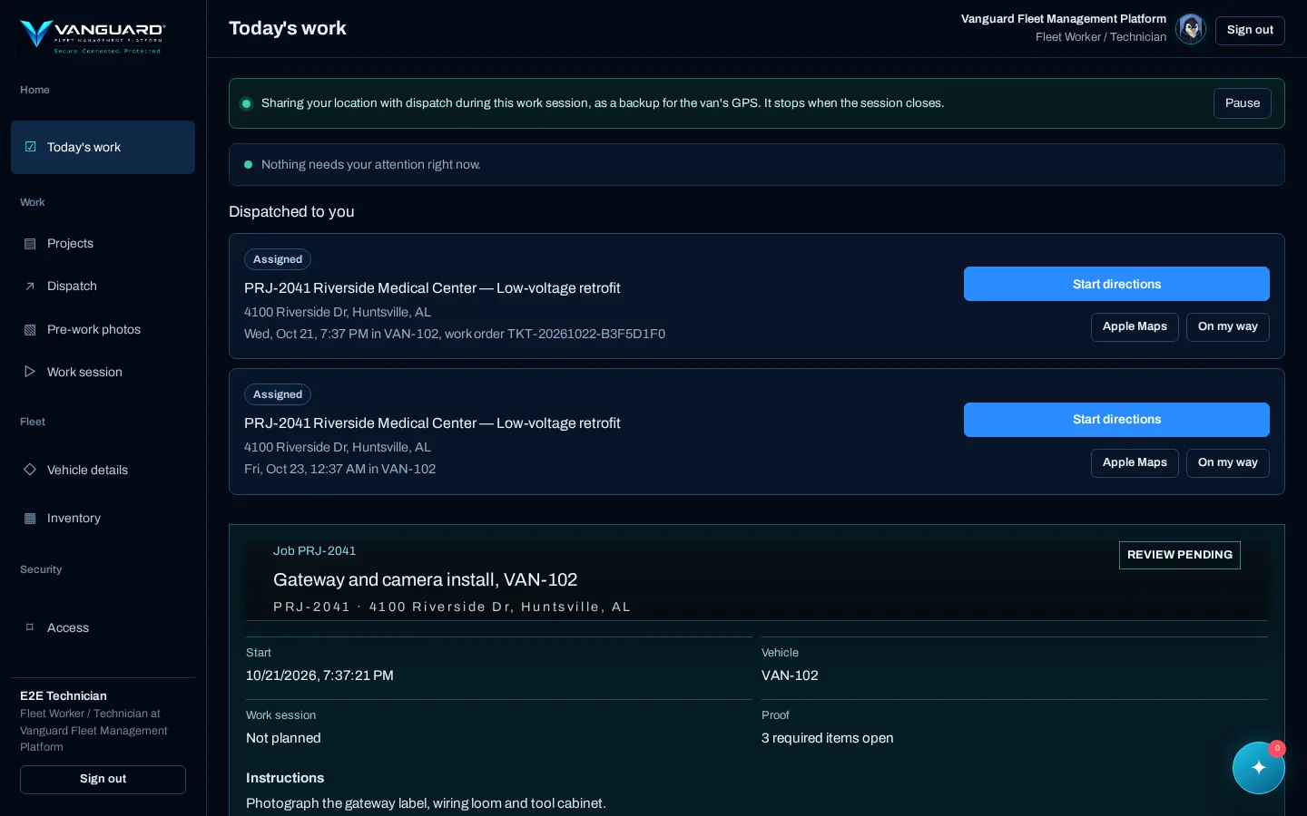
Task: Click the Vanguard logo in the sidebar
Action: click(x=92, y=36)
